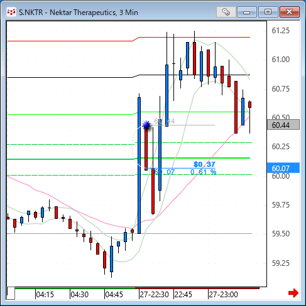Maximize the NKTR chart window

tap(268, 12)
